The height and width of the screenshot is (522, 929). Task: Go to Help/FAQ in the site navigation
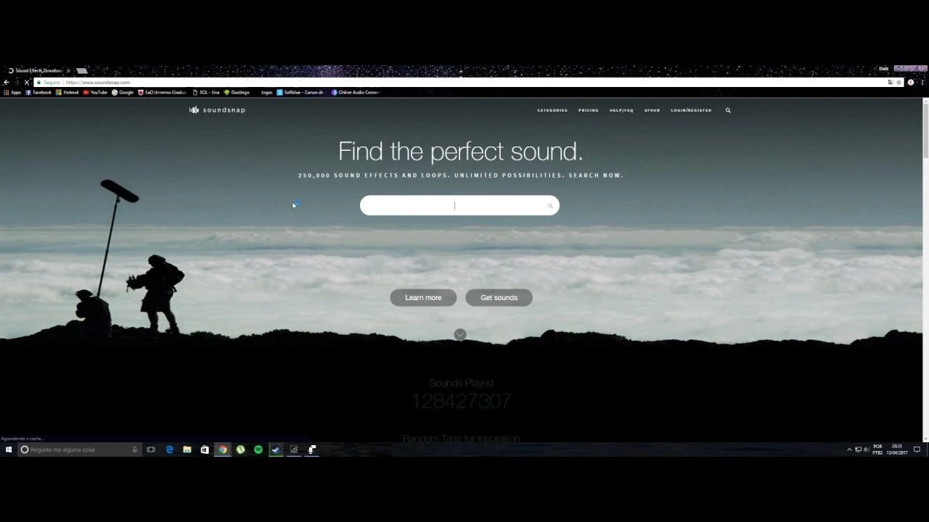coord(621,110)
